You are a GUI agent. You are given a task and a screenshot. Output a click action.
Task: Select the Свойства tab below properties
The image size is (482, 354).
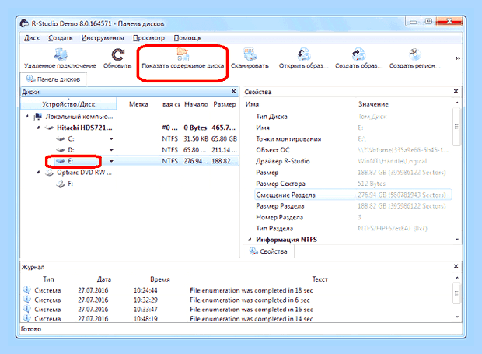[x=269, y=251]
